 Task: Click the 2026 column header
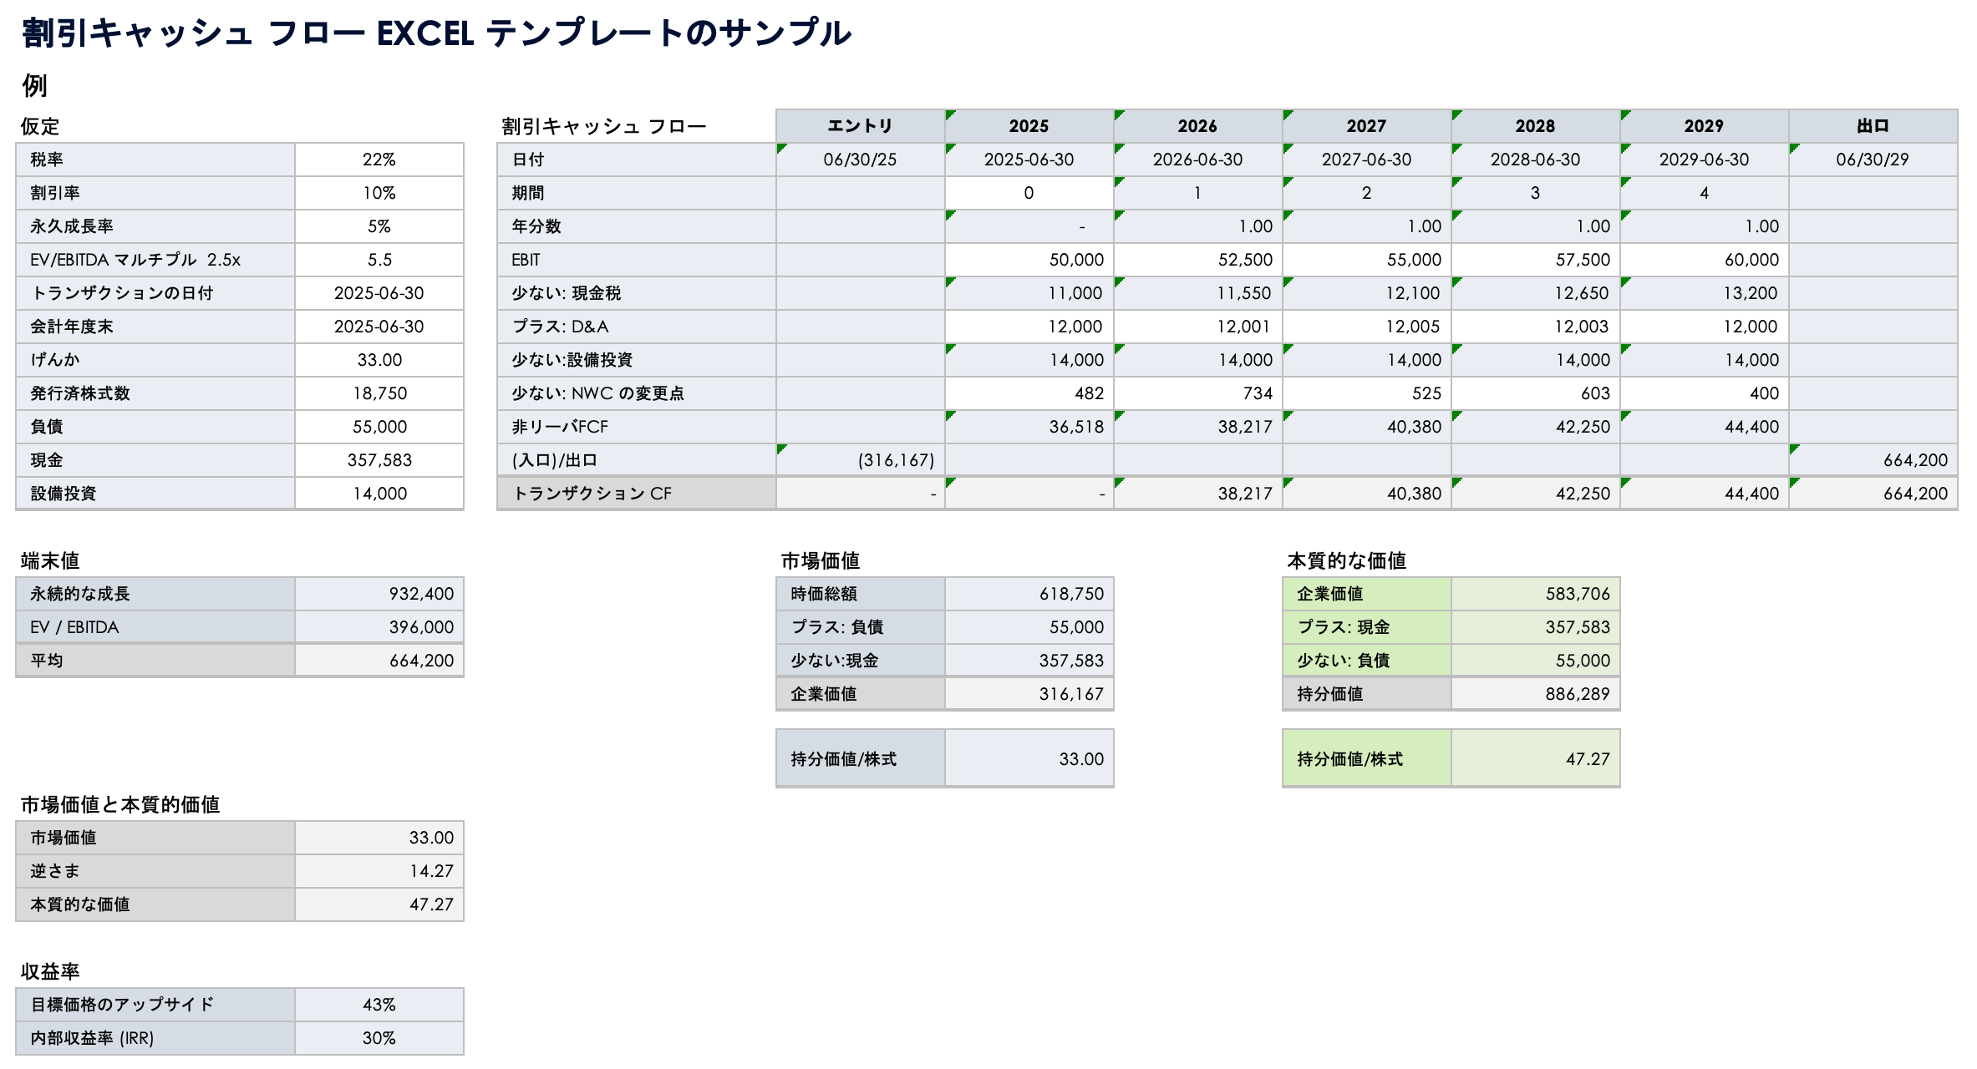(x=1198, y=126)
